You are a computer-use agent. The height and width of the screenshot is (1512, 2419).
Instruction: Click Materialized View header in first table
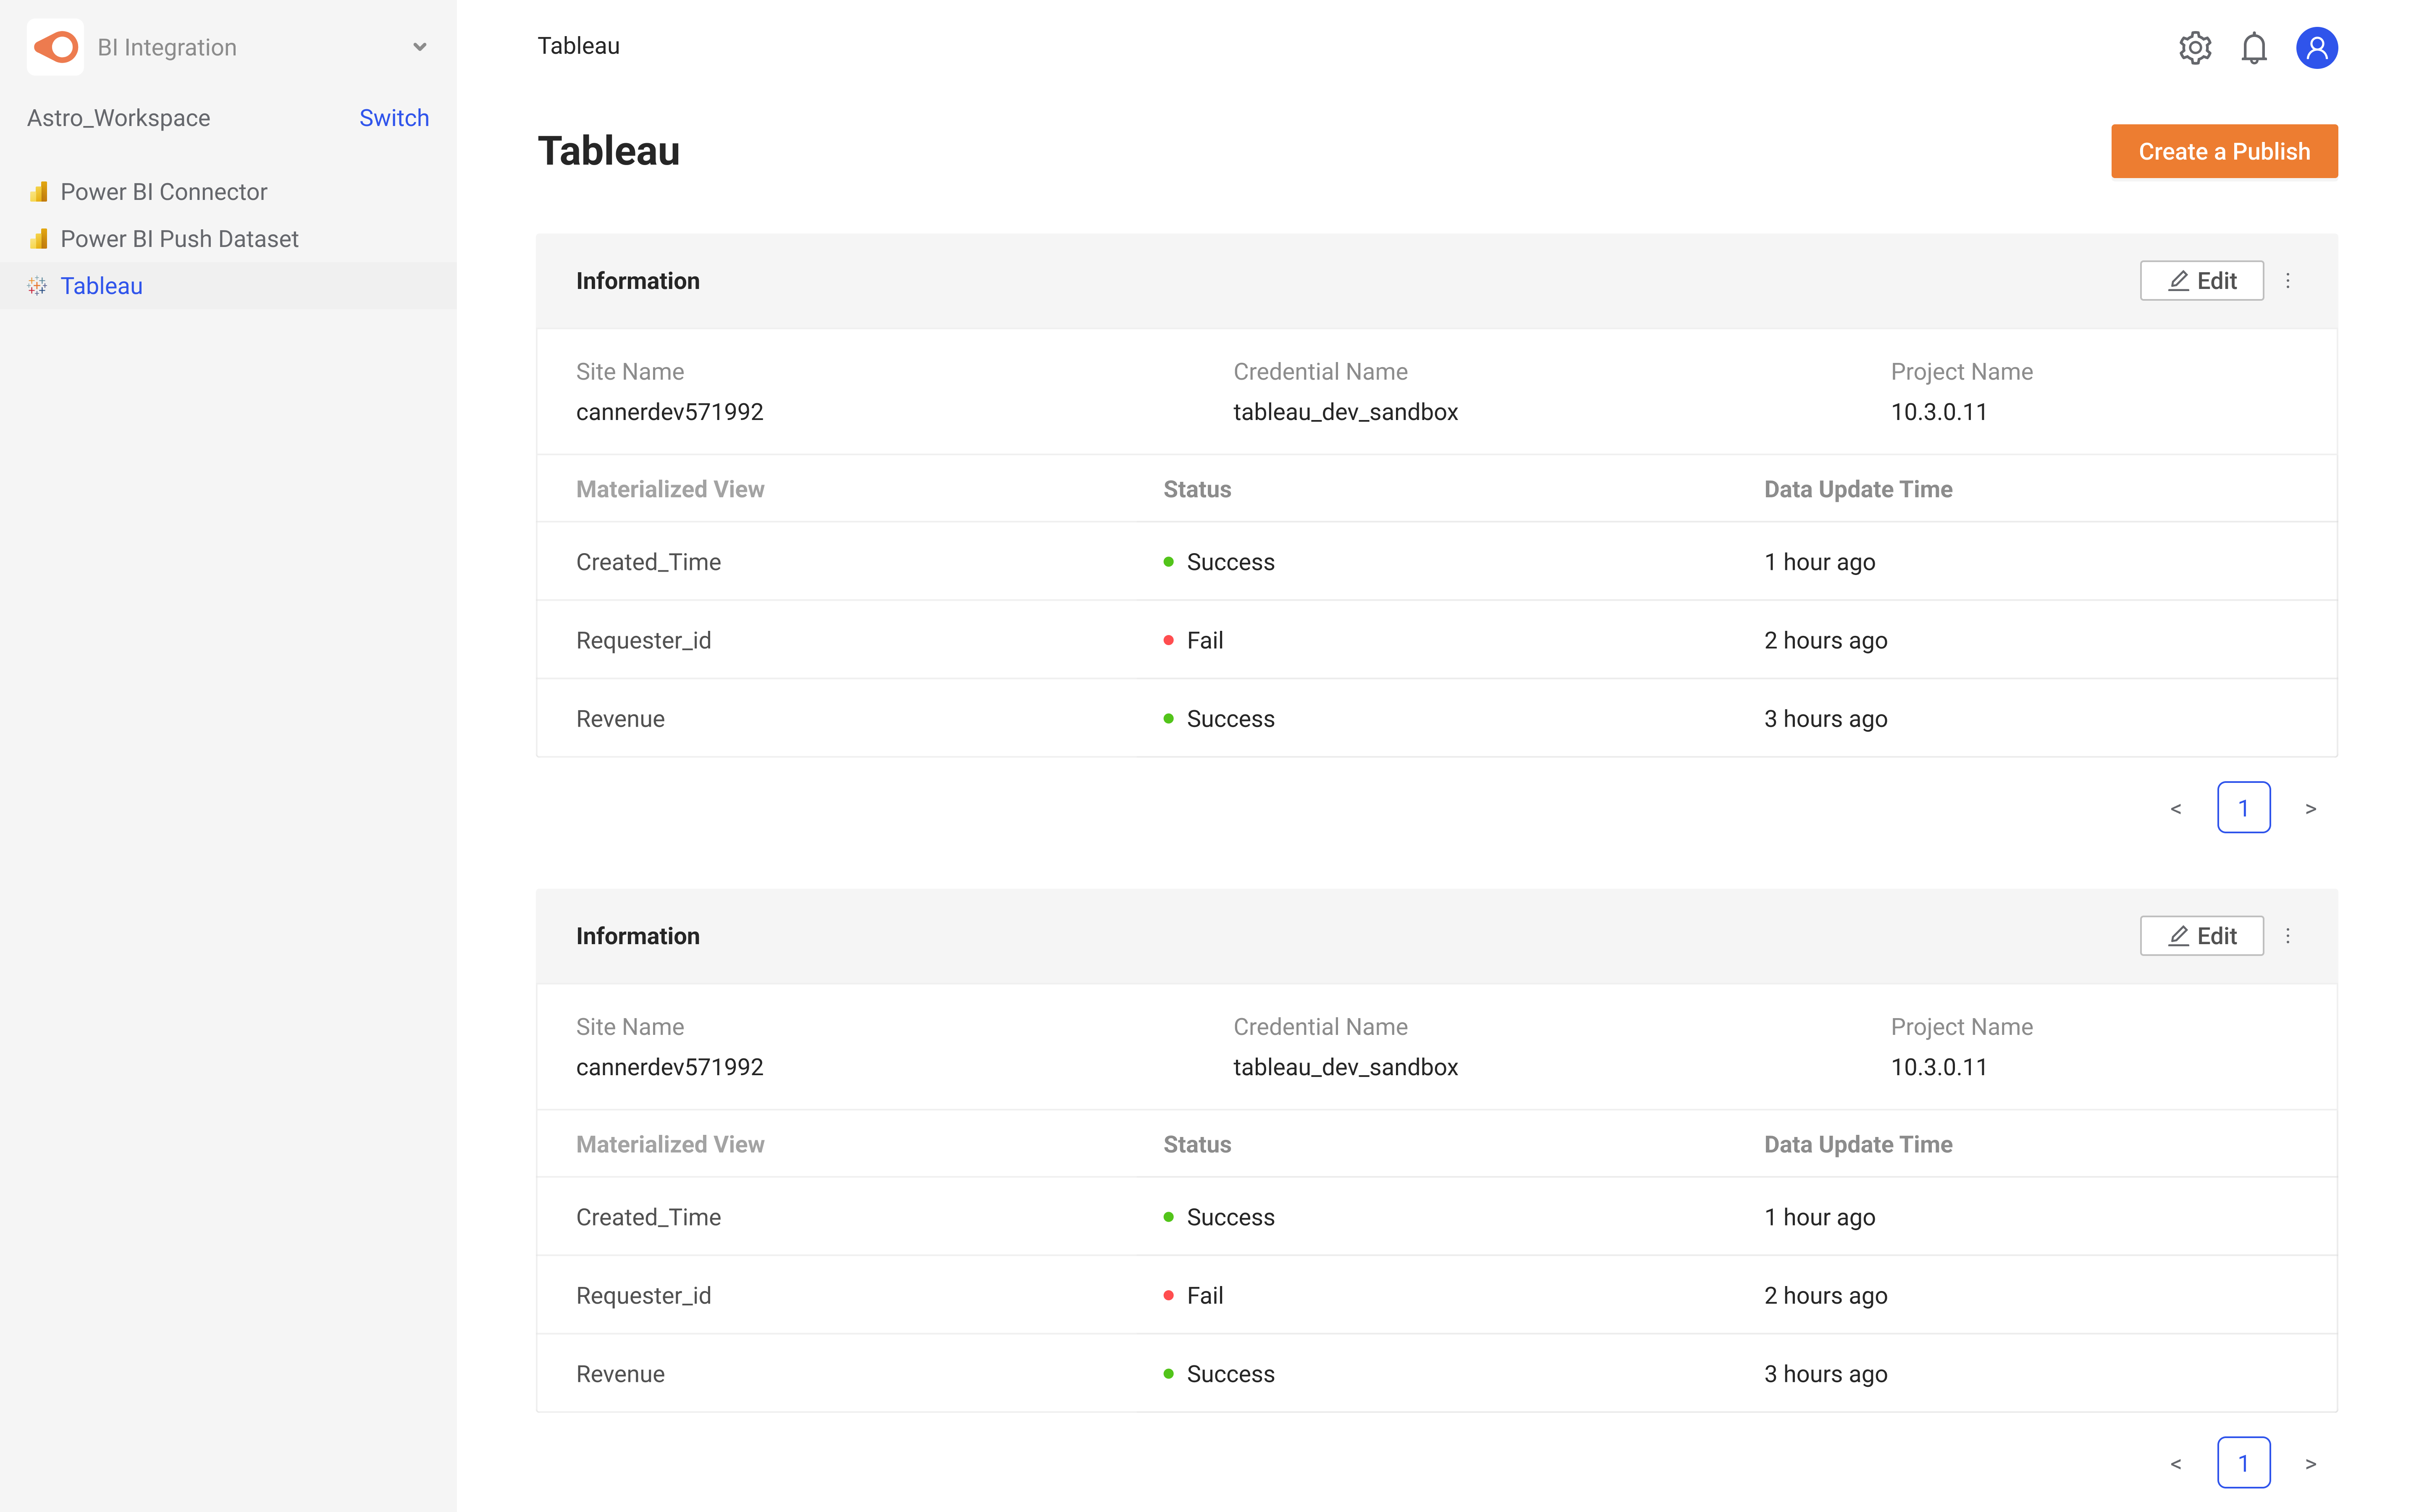pyautogui.click(x=670, y=489)
